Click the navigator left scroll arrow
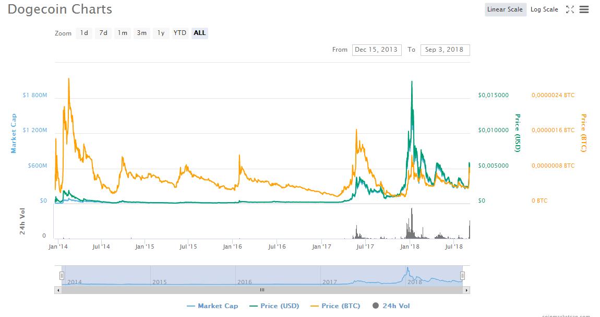The height and width of the screenshot is (317, 600). [58, 290]
